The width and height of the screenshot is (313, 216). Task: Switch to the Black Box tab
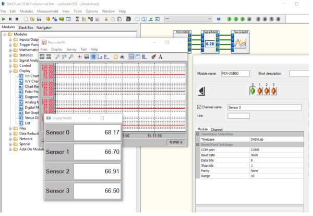click(26, 27)
